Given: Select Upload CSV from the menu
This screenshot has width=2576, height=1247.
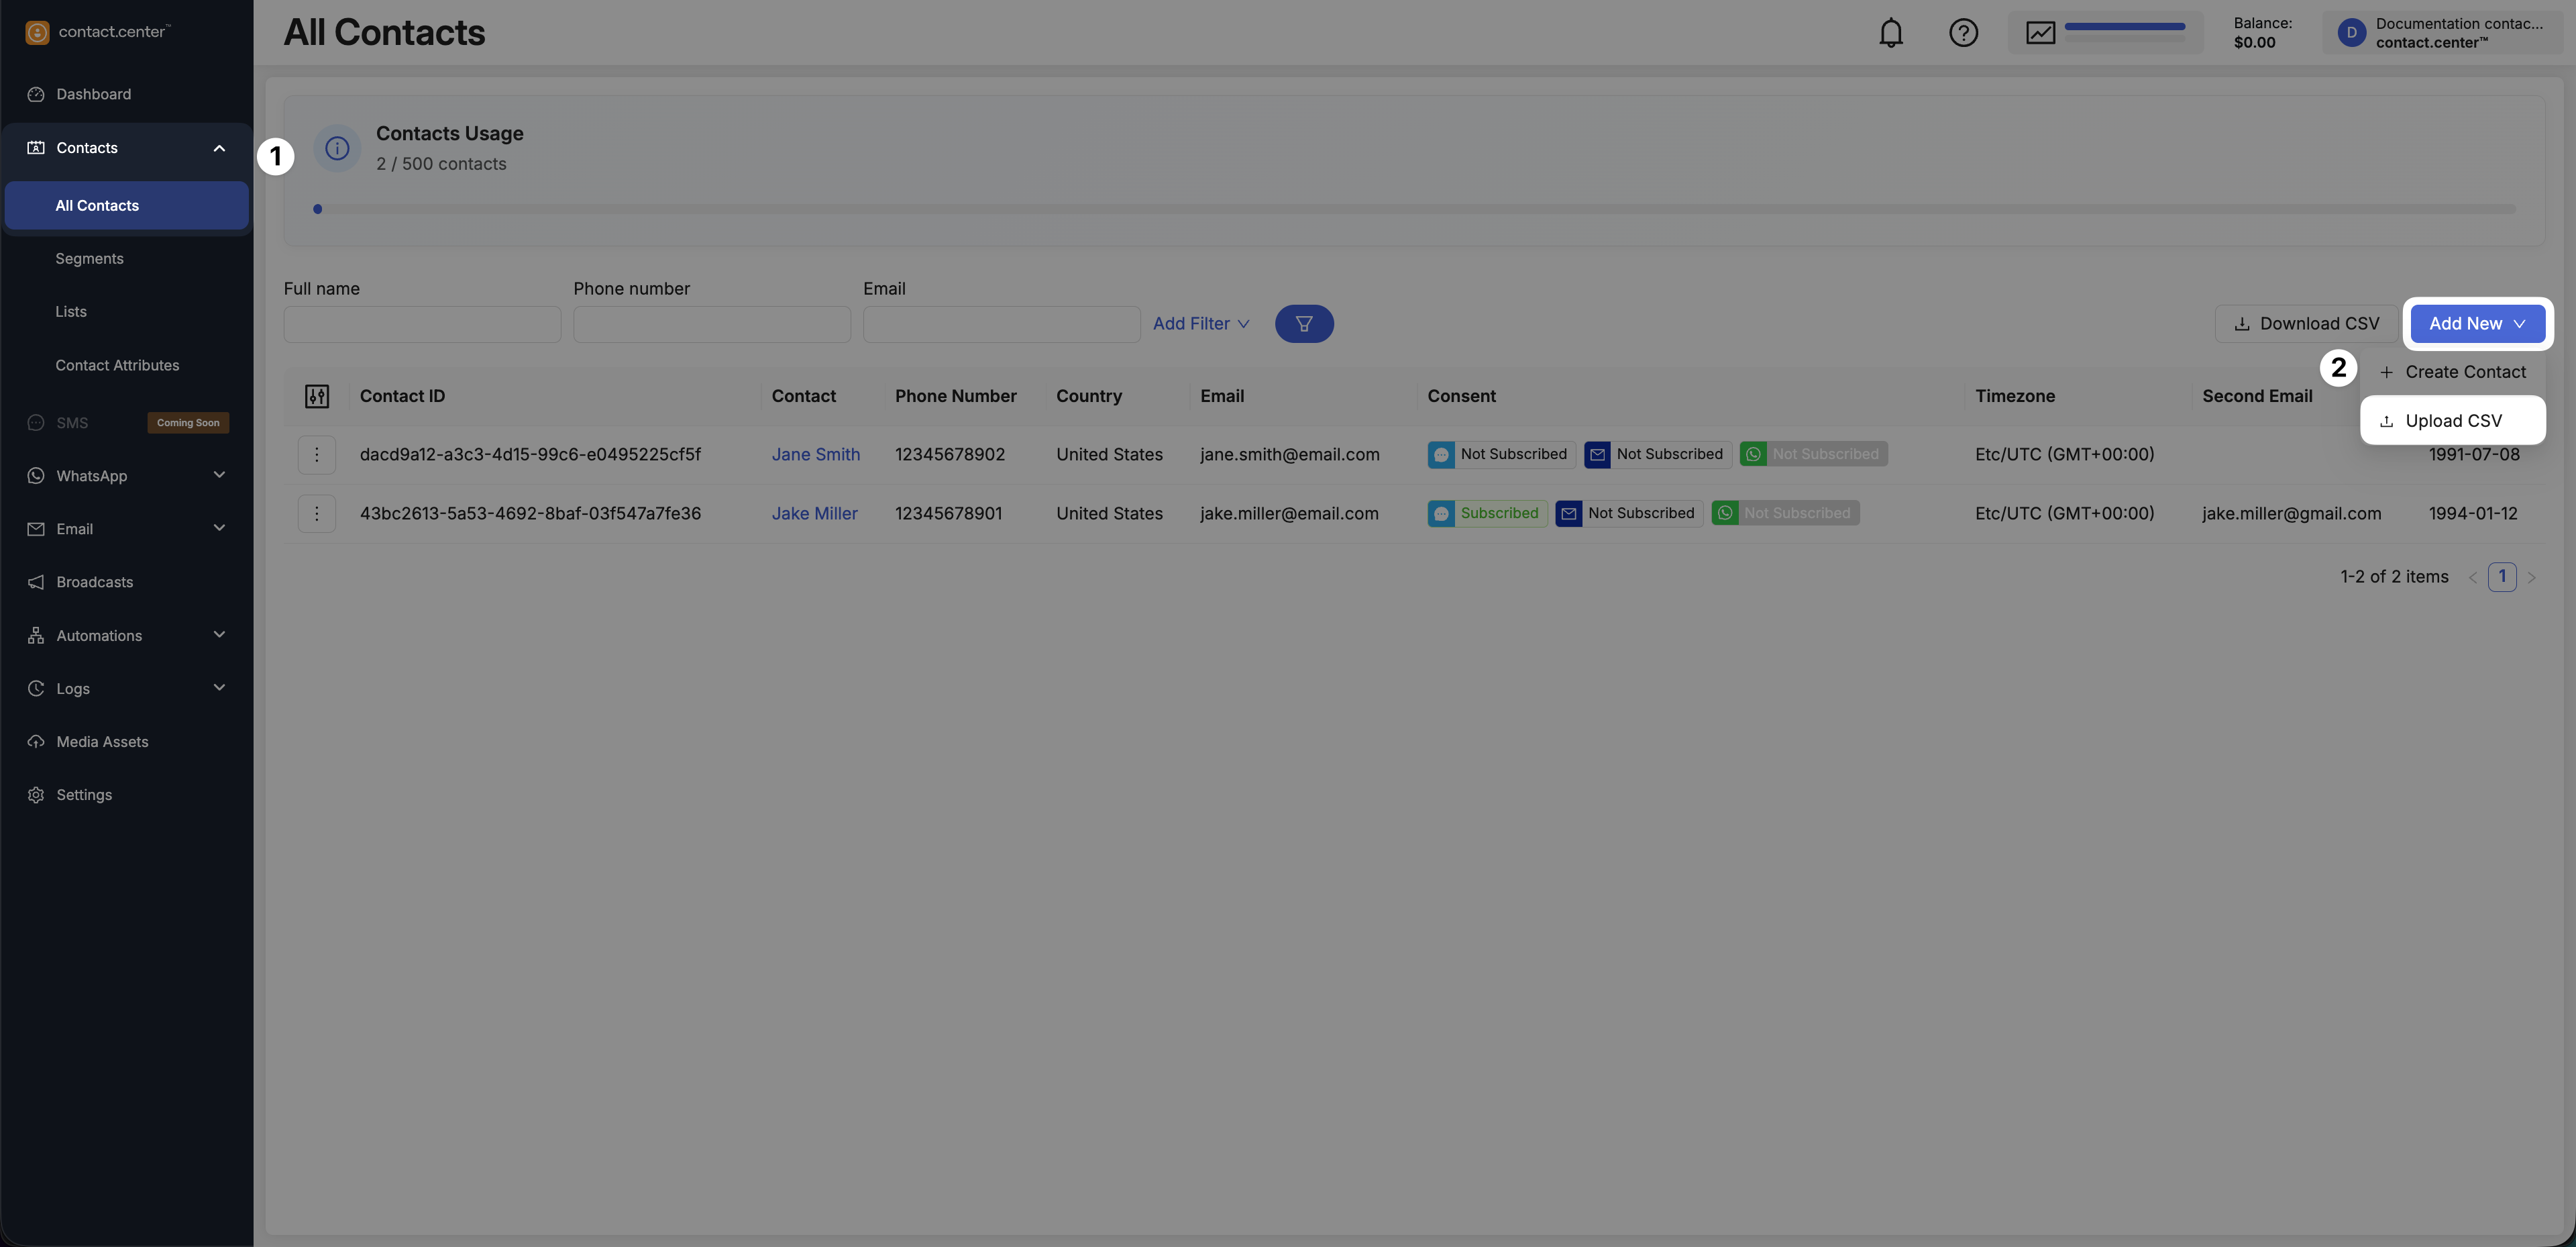Looking at the screenshot, I should (x=2452, y=421).
